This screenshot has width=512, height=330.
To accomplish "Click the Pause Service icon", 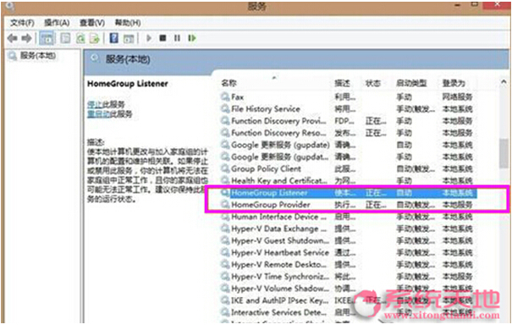I will click(x=177, y=38).
